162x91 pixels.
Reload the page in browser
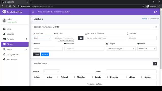click(10, 6)
